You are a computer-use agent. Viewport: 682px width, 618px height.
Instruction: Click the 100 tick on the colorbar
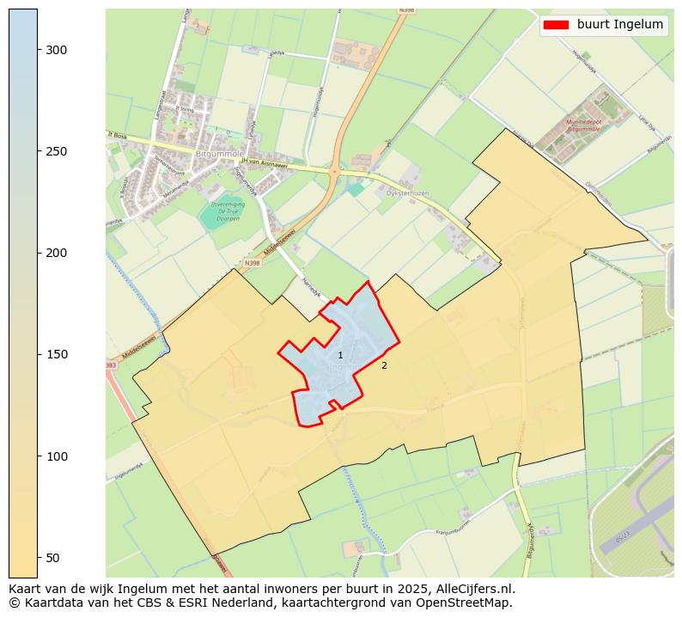57,456
